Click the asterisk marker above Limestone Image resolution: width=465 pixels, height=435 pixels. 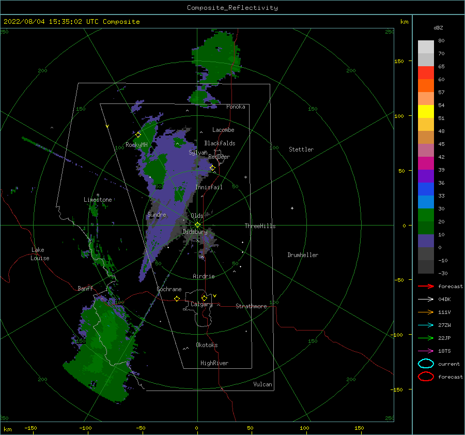pos(98,195)
